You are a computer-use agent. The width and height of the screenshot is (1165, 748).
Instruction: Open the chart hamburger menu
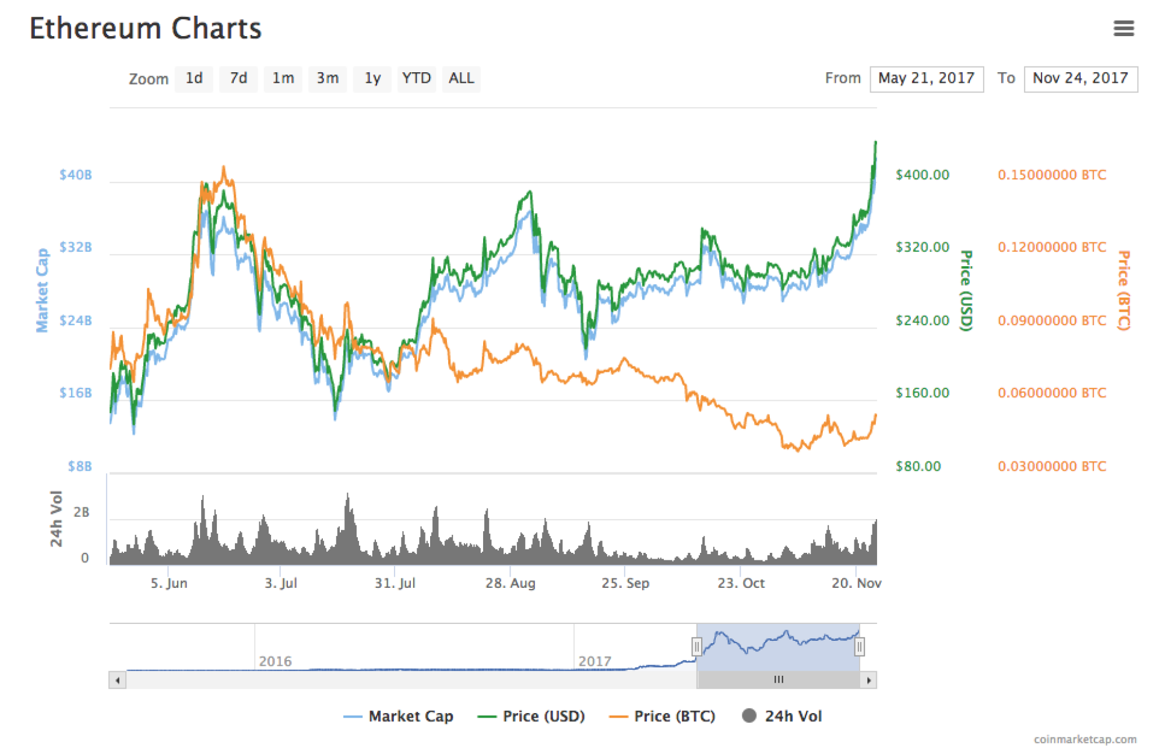(1123, 28)
